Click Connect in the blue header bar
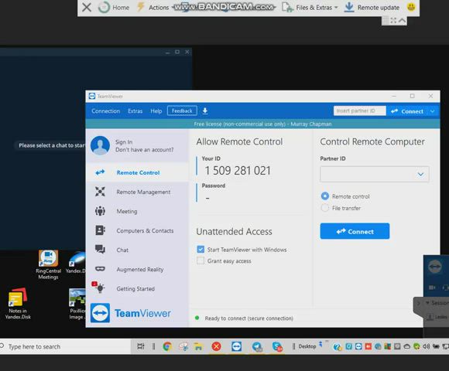 point(407,111)
